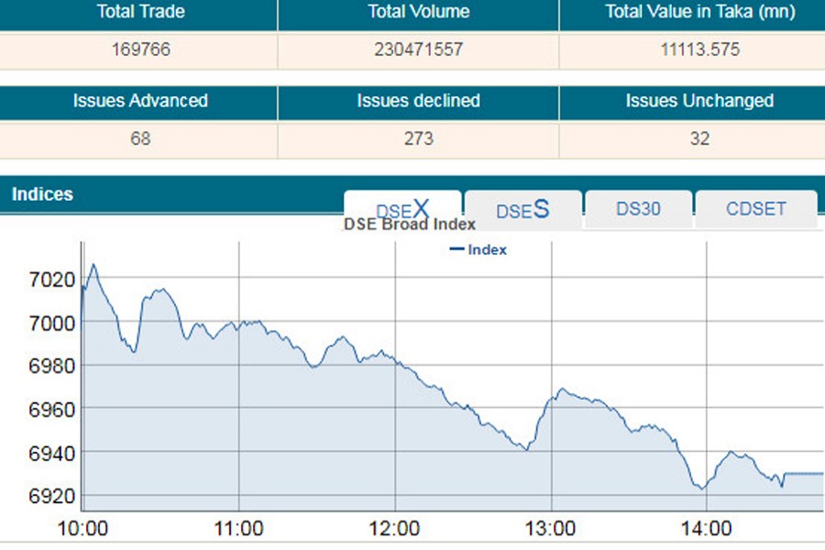Open the DSES index tab
Screen dimensions: 825x550
522,210
